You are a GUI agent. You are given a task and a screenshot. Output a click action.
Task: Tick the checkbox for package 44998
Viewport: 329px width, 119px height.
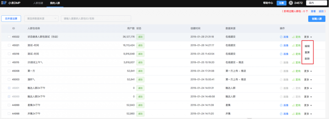[9, 114]
